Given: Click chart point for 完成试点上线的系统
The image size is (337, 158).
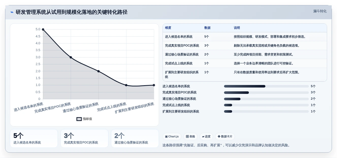Looking at the screenshot, I should 126,85.
